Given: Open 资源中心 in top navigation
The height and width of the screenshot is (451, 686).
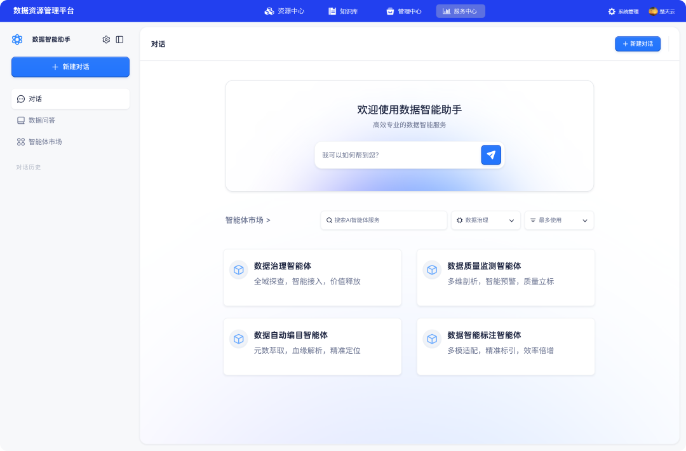Looking at the screenshot, I should click(x=285, y=11).
